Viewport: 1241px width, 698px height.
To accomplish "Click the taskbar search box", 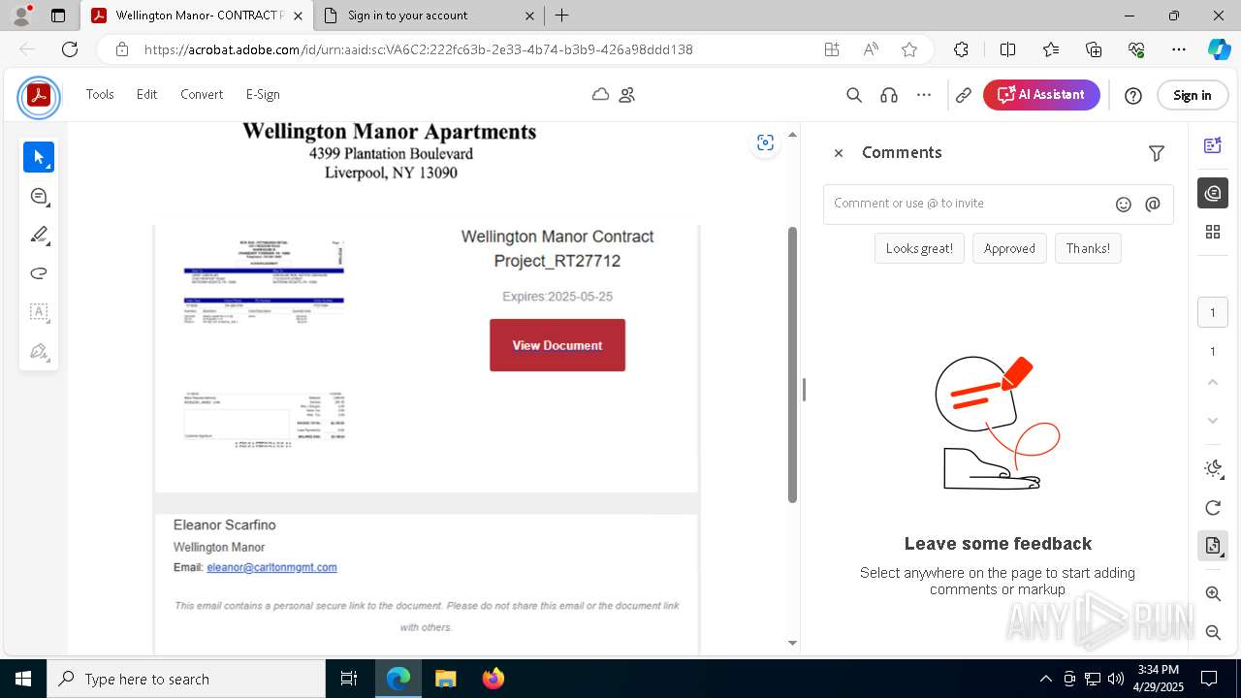I will pyautogui.click(x=186, y=679).
